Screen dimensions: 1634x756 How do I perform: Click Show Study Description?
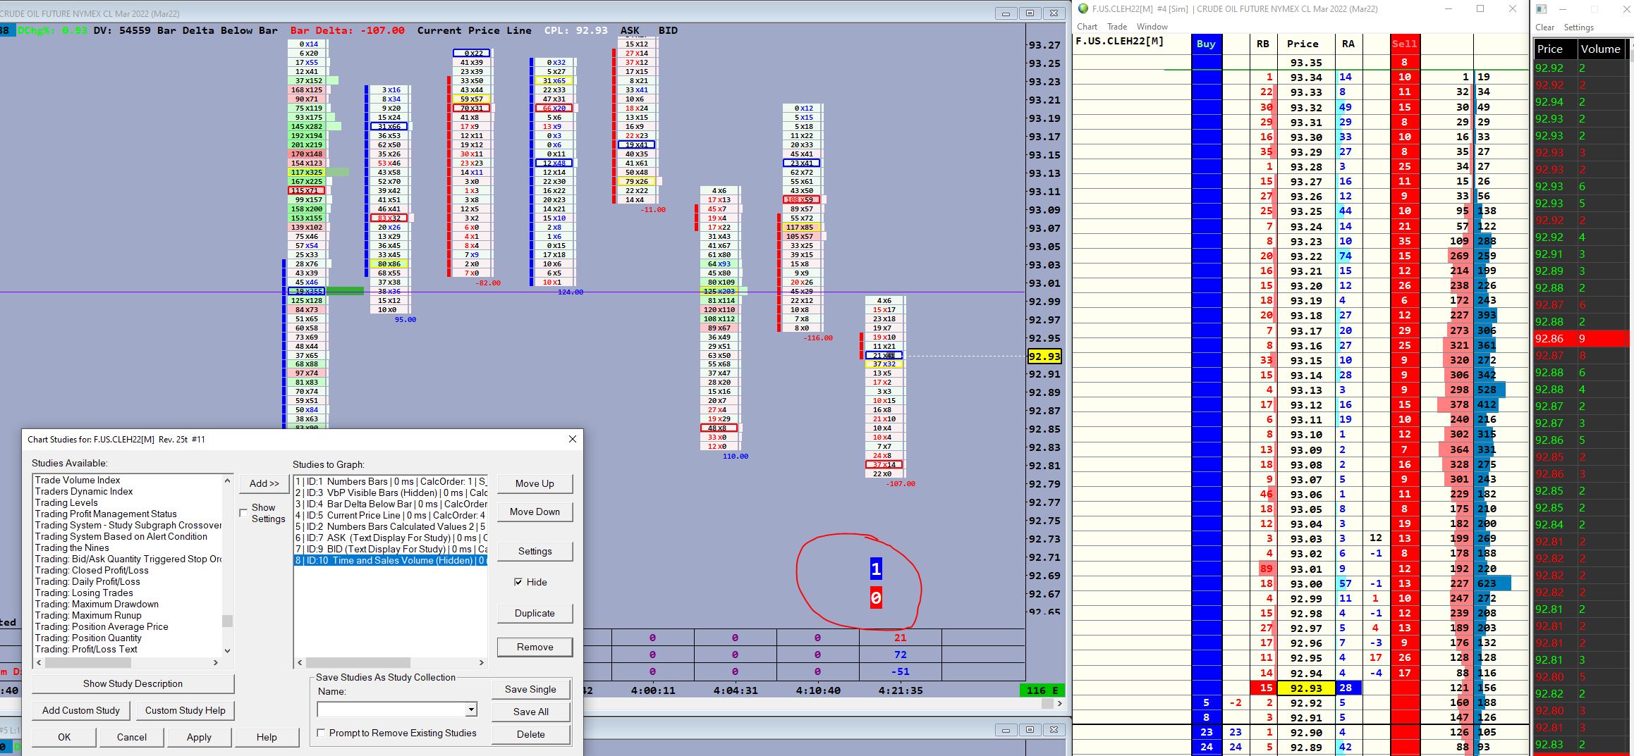(133, 683)
